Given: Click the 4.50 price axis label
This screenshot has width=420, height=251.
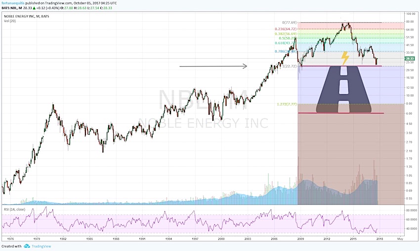Looking at the screenshot, I should 410,124.
